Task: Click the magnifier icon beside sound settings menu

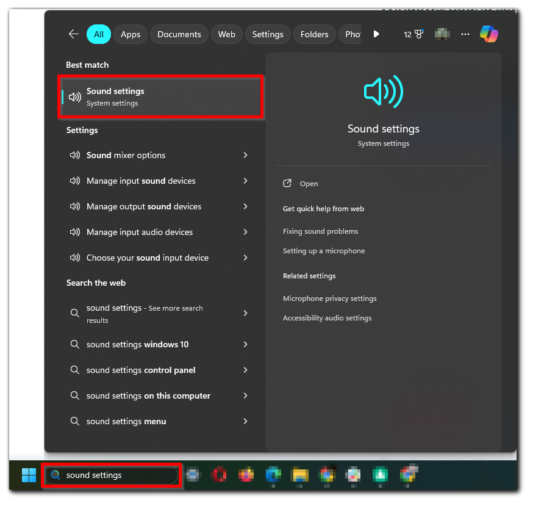Action: [74, 421]
